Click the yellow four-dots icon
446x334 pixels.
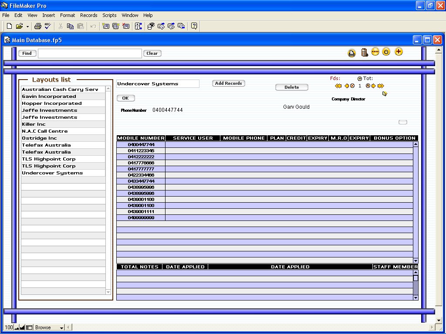(x=375, y=52)
